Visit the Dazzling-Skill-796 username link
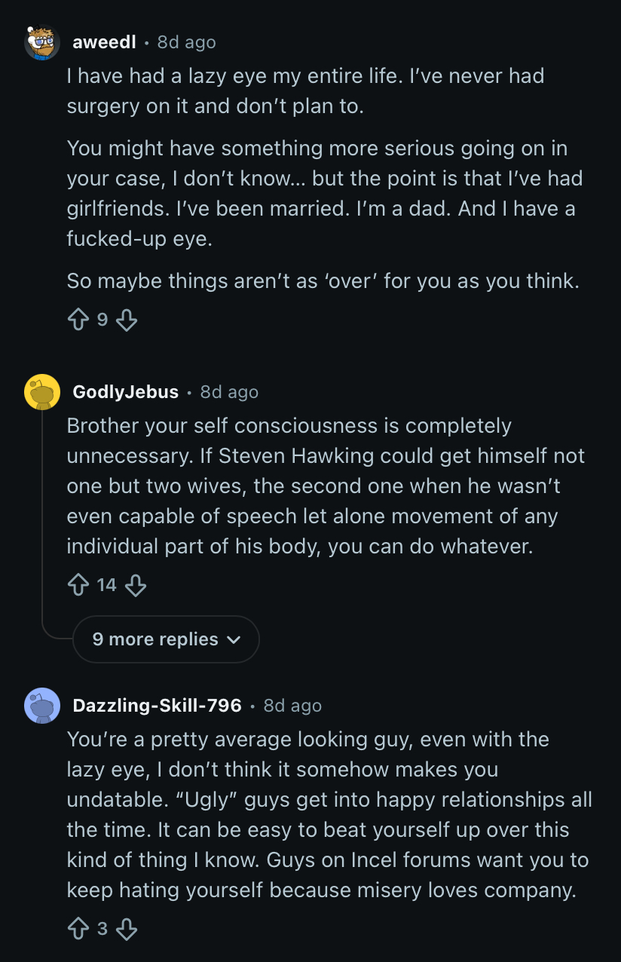621x962 pixels. pyautogui.click(x=157, y=706)
